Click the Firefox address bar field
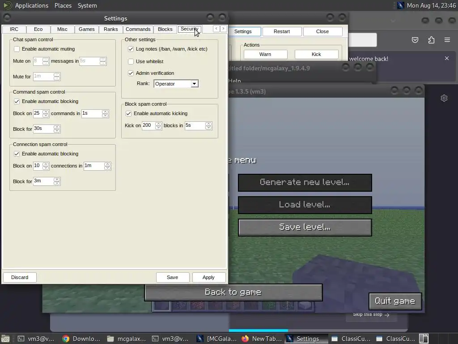Viewport: 458px width, 344px height. [x=362, y=40]
